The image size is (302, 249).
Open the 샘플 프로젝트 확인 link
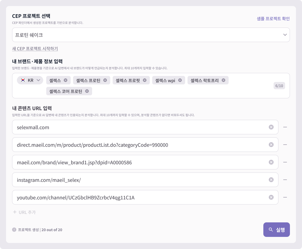273,18
